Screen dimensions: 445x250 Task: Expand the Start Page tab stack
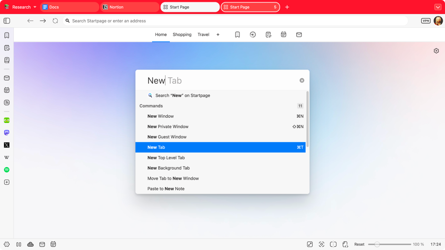point(275,7)
